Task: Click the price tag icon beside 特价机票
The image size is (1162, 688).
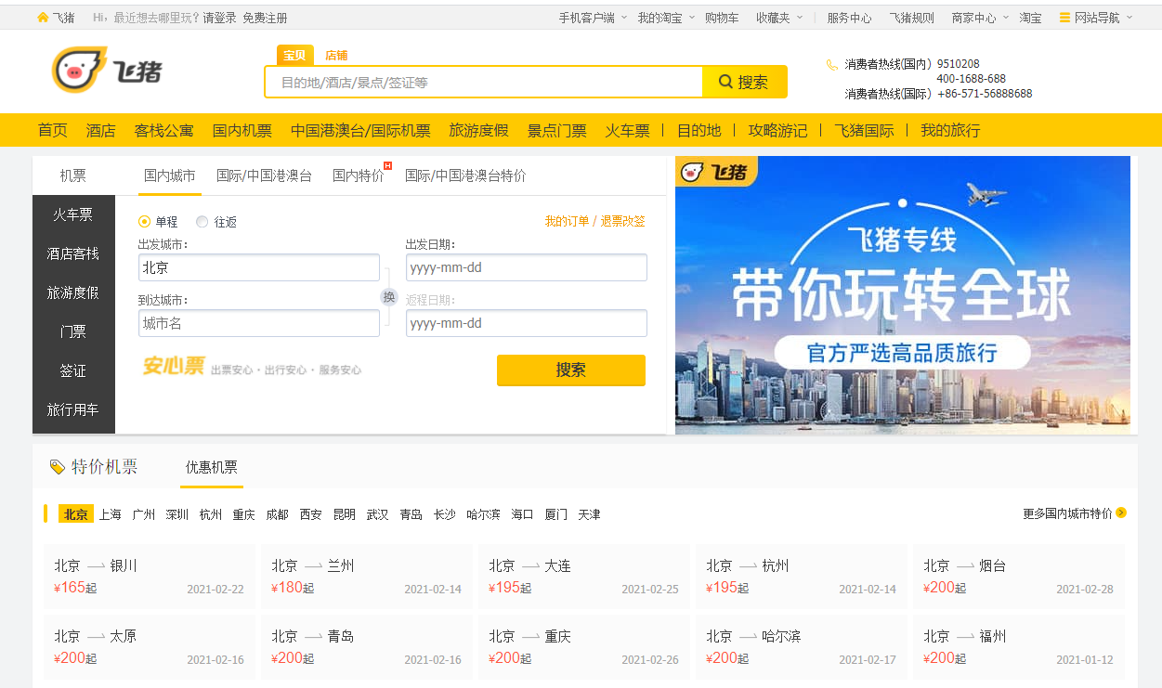Action: point(58,467)
